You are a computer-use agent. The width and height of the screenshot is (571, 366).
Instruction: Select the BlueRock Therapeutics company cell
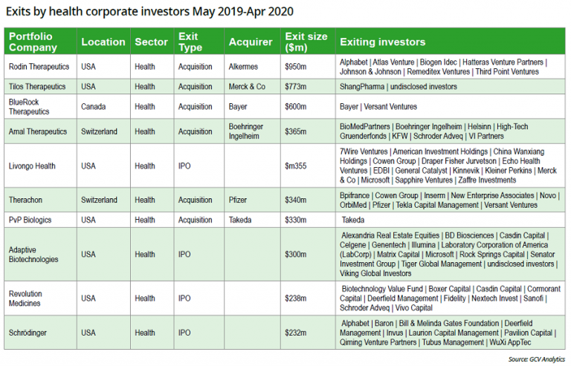[29, 106]
